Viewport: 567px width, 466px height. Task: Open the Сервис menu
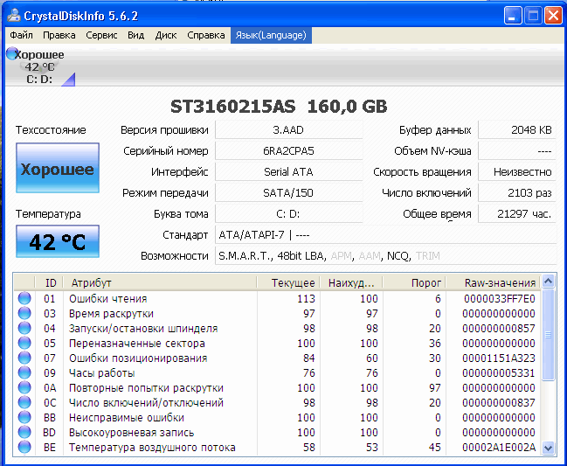click(x=101, y=36)
